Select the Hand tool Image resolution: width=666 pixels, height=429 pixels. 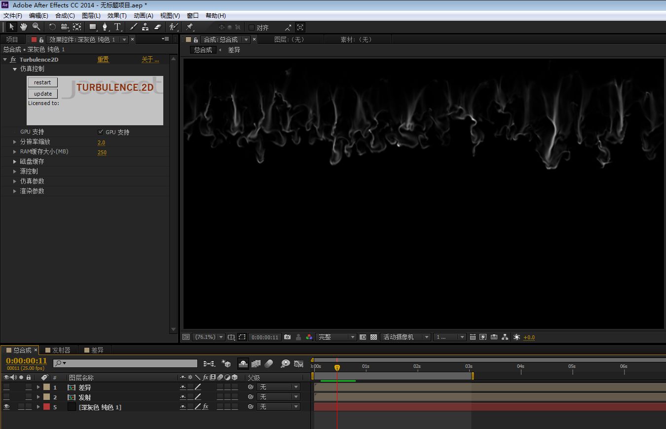coord(24,27)
